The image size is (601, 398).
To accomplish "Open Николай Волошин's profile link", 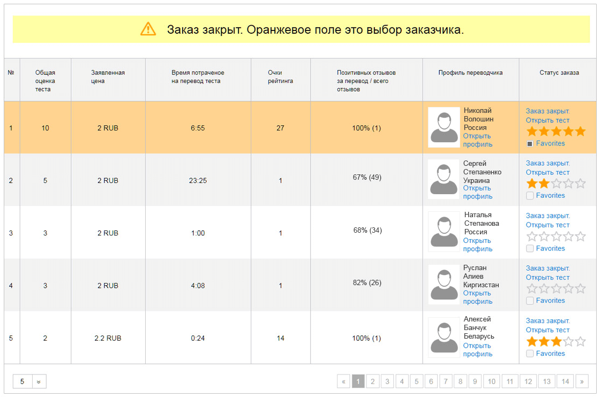I will 478,140.
